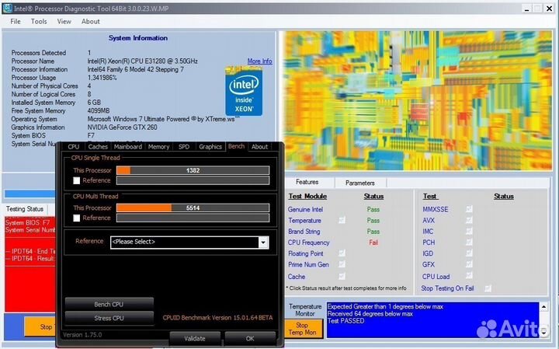Viewport: 559px width, 349px height.
Task: Open the View menu
Action: 64,22
